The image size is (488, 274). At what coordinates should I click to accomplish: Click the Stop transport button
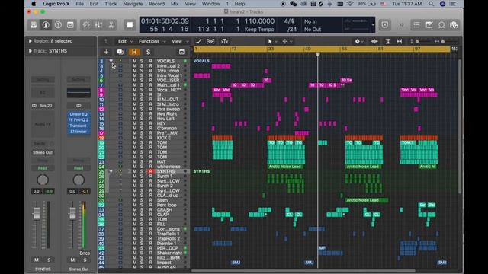point(130,25)
